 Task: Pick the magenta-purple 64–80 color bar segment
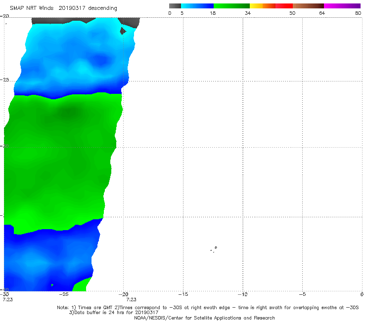(x=342, y=6)
